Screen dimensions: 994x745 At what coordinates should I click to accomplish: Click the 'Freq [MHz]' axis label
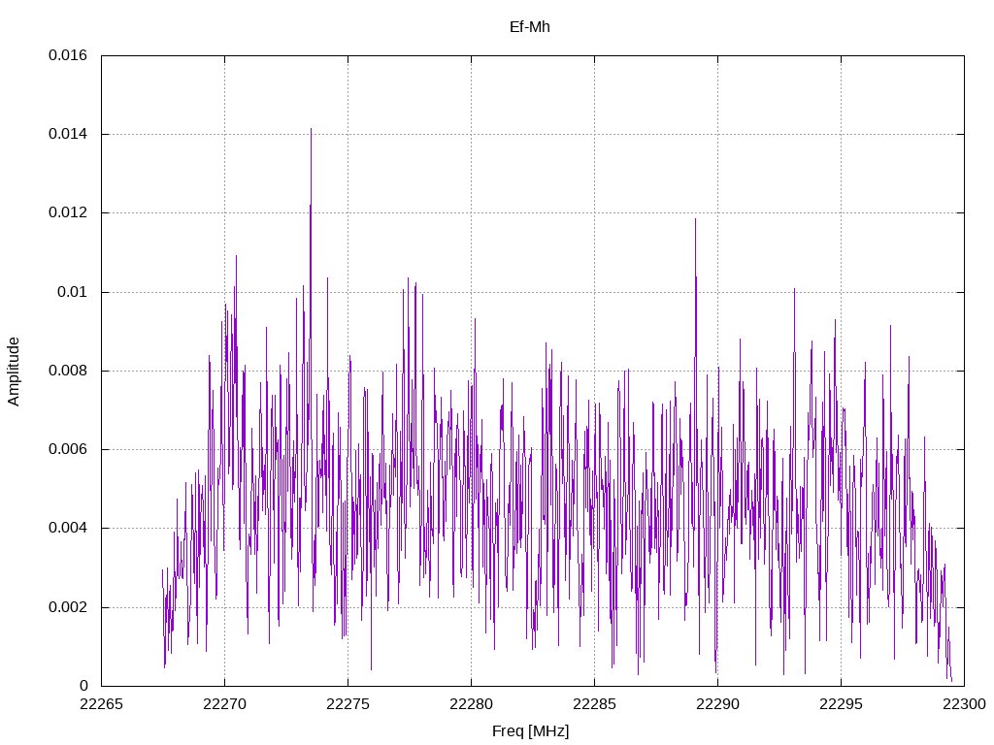(x=531, y=731)
